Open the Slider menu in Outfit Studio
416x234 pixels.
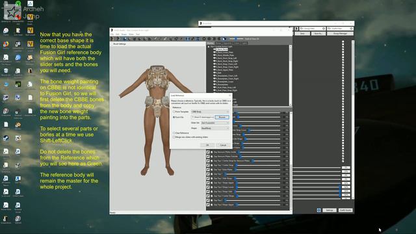click(x=131, y=34)
